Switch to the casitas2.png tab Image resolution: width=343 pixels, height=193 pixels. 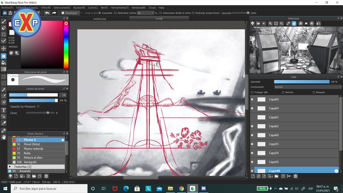(99, 18)
